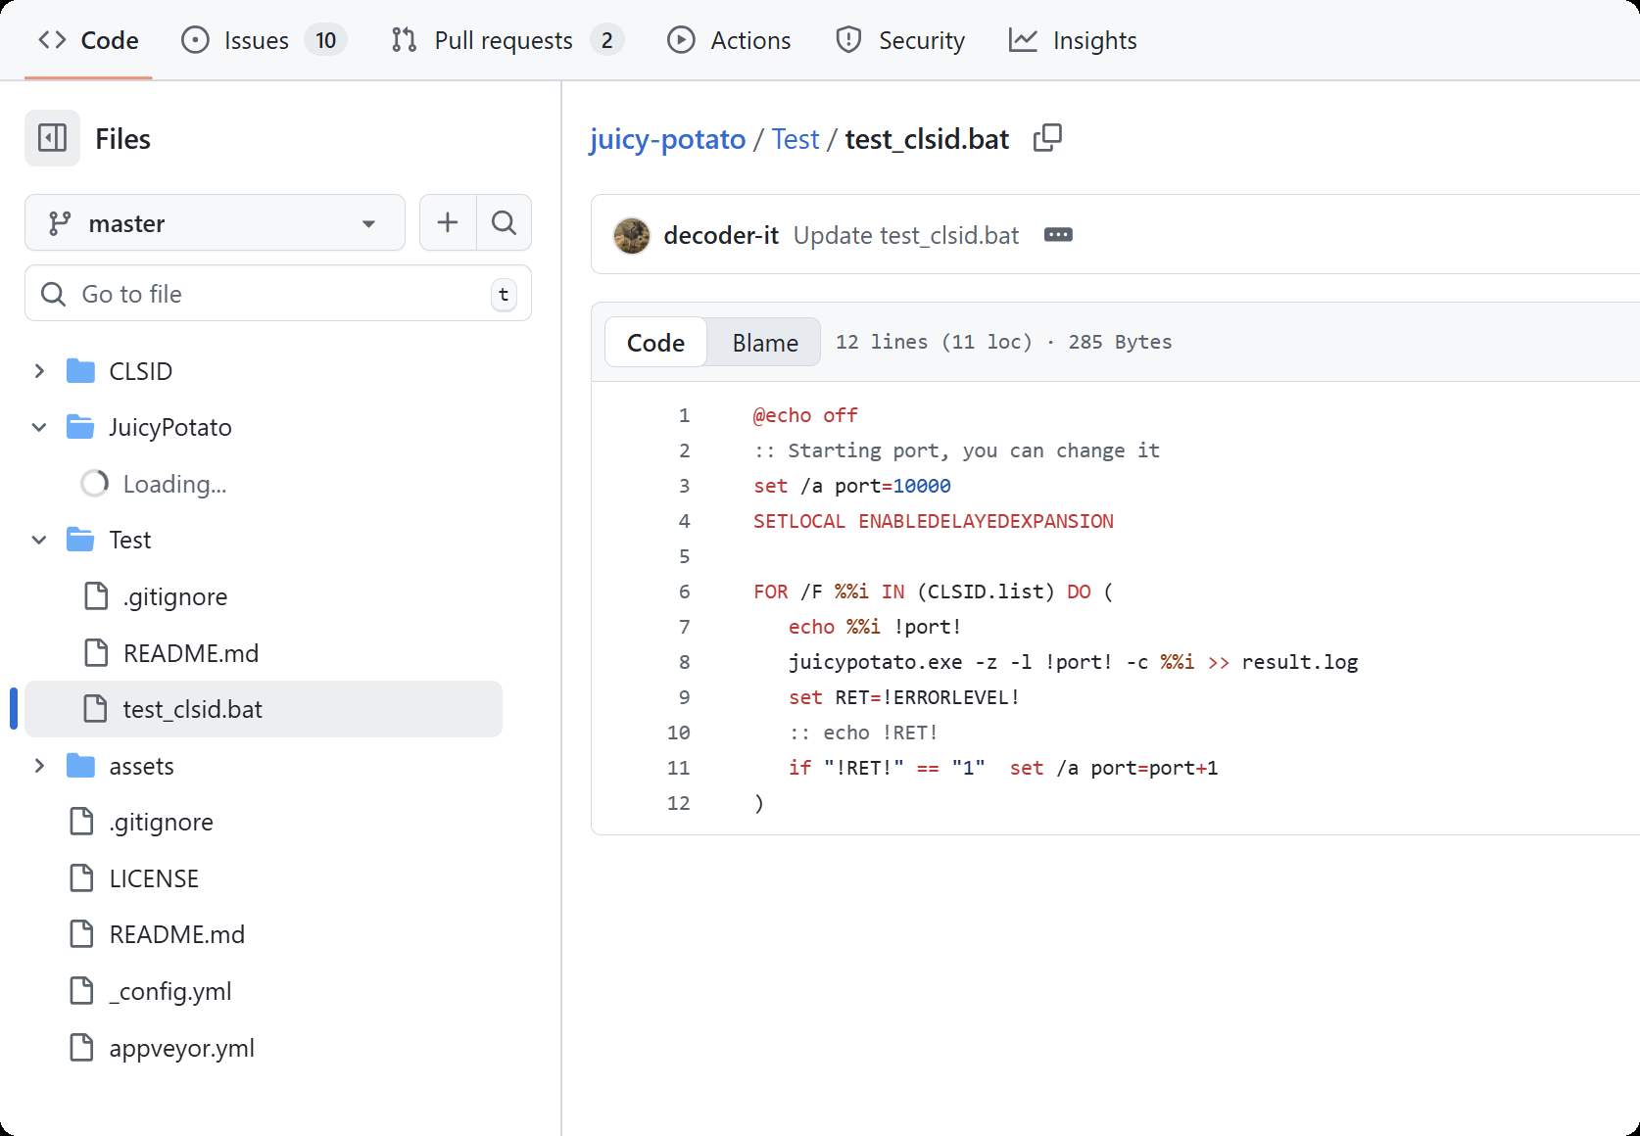The image size is (1640, 1136).
Task: Expand the CLSID folder
Action: coord(38,370)
